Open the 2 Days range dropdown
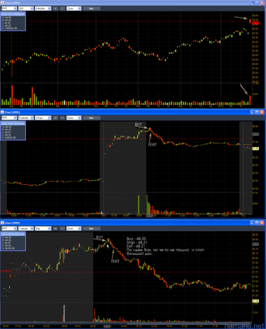Image resolution: width=266 pixels, height=329 pixels. tap(43, 118)
